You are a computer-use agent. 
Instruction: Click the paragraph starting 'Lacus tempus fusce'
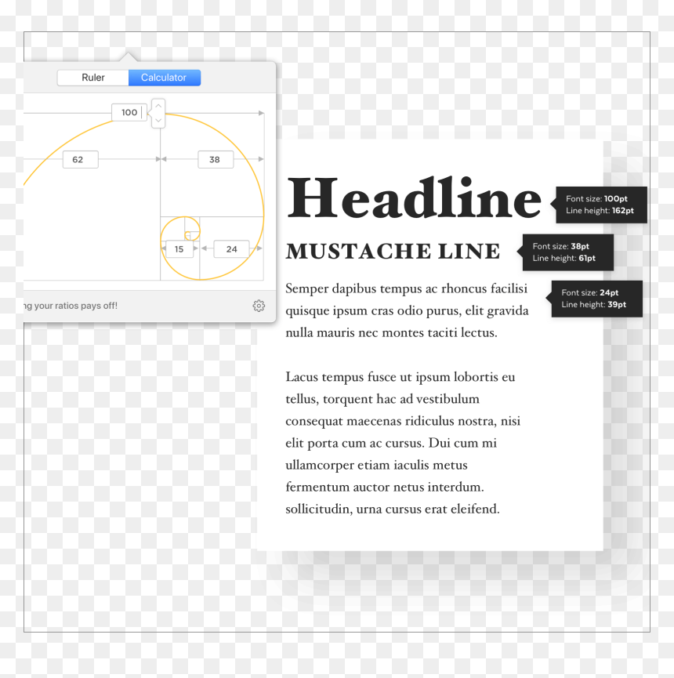[x=403, y=443]
